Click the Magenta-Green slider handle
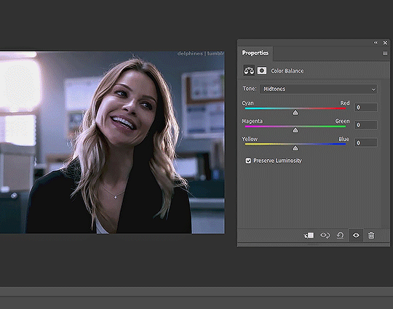This screenshot has height=309, width=393. [x=295, y=130]
